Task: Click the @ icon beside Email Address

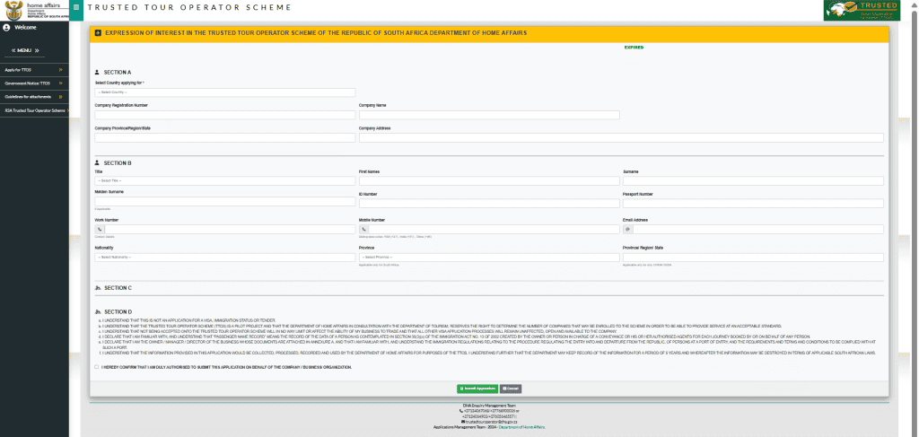Action: tap(628, 229)
